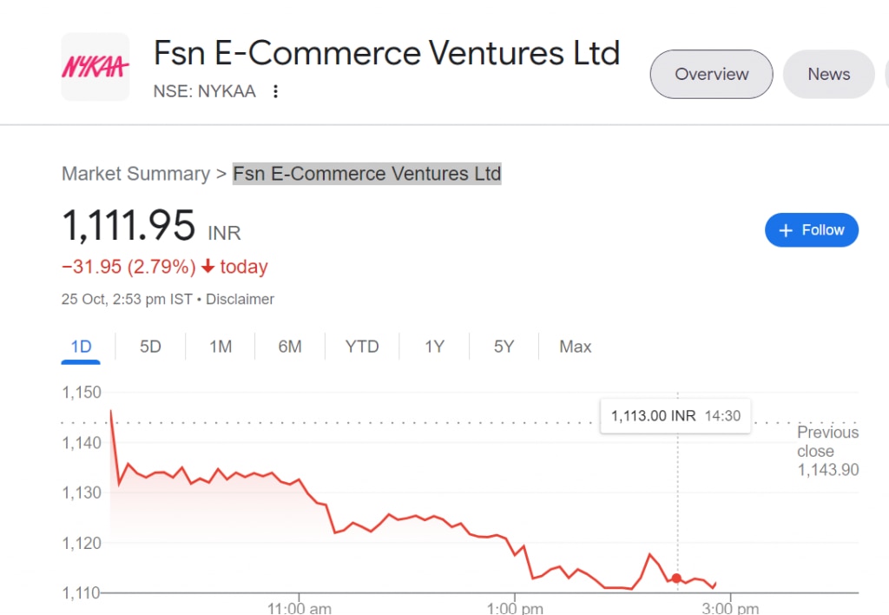The width and height of the screenshot is (889, 615).
Task: Switch to the 5D chart view
Action: pos(149,346)
